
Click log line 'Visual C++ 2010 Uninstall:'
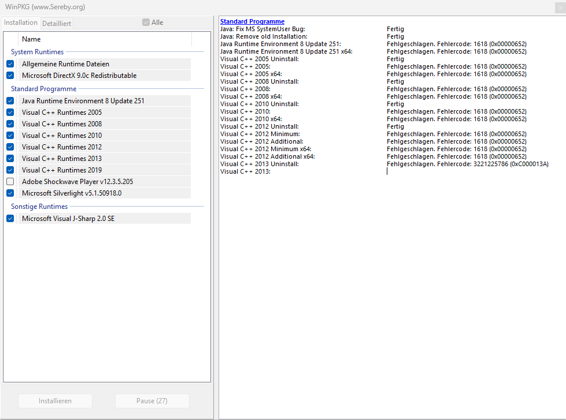point(260,104)
